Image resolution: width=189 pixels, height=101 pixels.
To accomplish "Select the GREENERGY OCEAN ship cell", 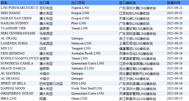I will pyautogui.click(x=17, y=93).
